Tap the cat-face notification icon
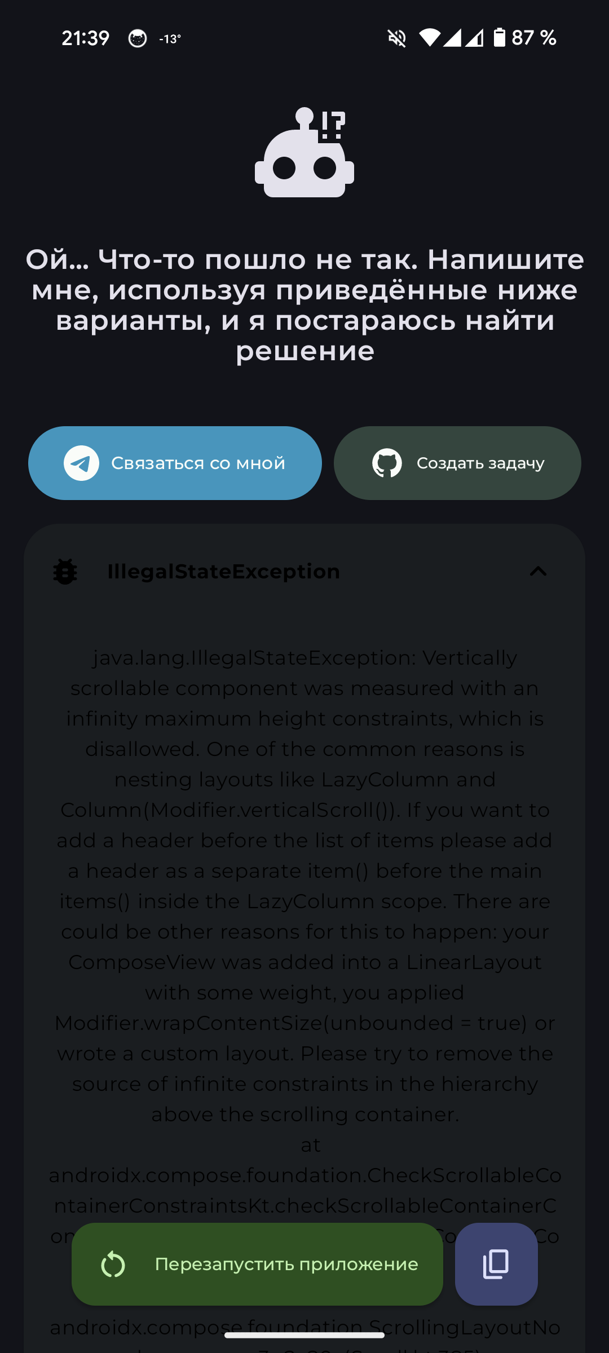Image resolution: width=609 pixels, height=1353 pixels. (138, 38)
